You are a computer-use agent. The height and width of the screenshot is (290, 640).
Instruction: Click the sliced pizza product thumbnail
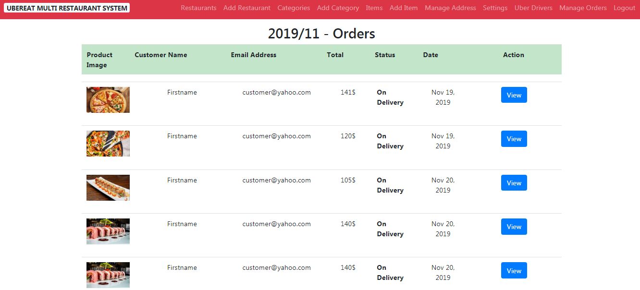pos(108,100)
